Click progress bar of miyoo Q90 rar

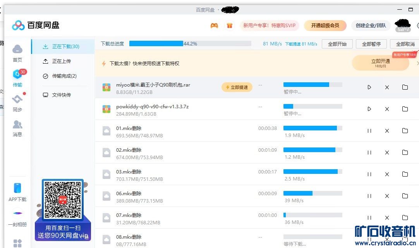313,85
